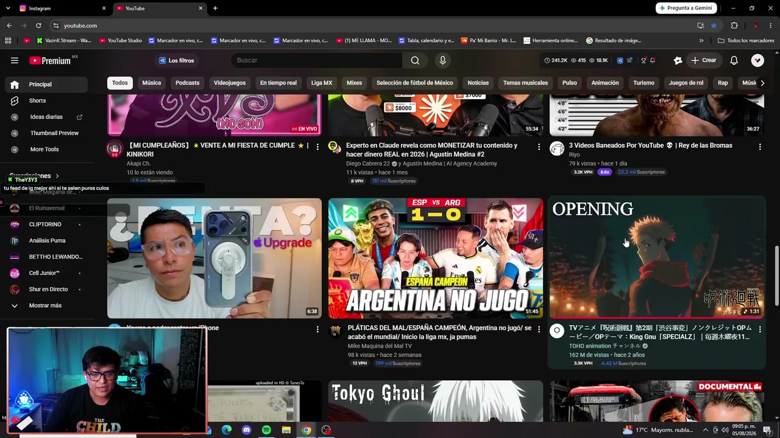This screenshot has height=438, width=780.
Task: Focus the YouTube Buscar search field
Action: [x=316, y=60]
